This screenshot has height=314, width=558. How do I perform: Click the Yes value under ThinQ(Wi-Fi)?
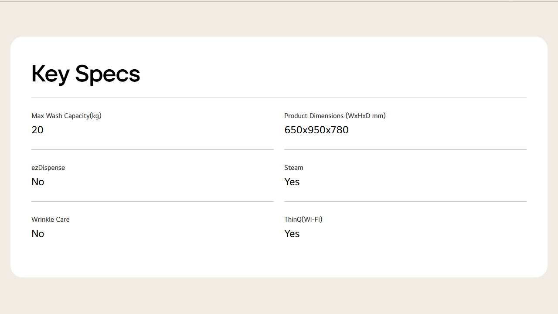[292, 233]
